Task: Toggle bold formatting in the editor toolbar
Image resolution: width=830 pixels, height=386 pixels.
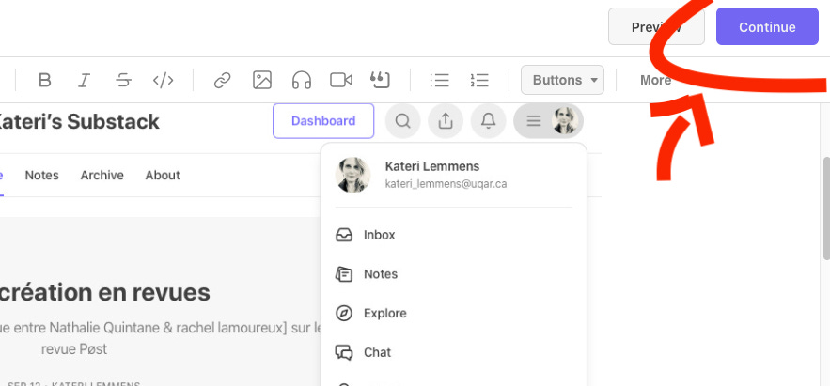Action: point(45,81)
